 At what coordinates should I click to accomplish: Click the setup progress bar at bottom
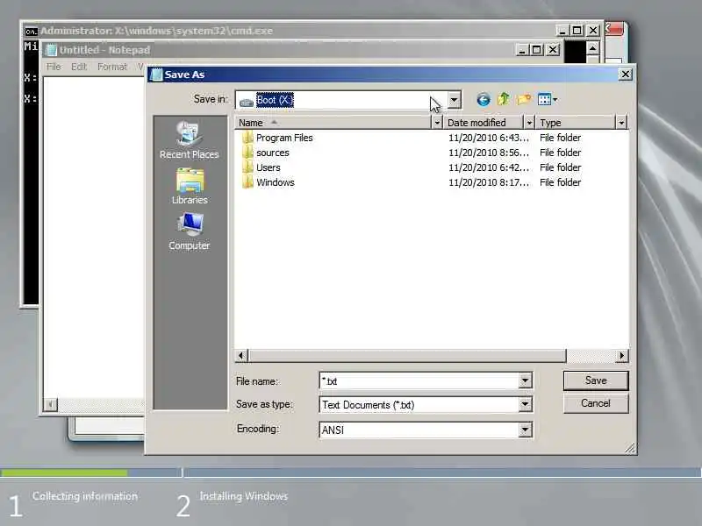[x=350, y=473]
